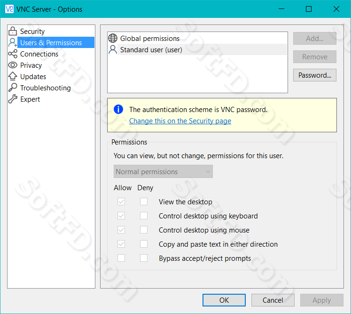Click the Global permissions globe icon
351x314 pixels.
pos(113,38)
